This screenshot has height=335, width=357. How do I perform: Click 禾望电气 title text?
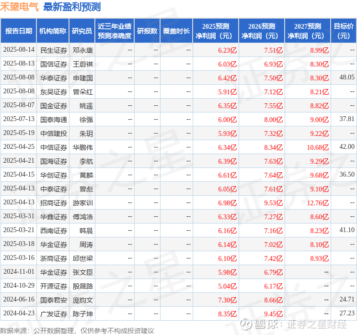pyautogui.click(x=19, y=7)
